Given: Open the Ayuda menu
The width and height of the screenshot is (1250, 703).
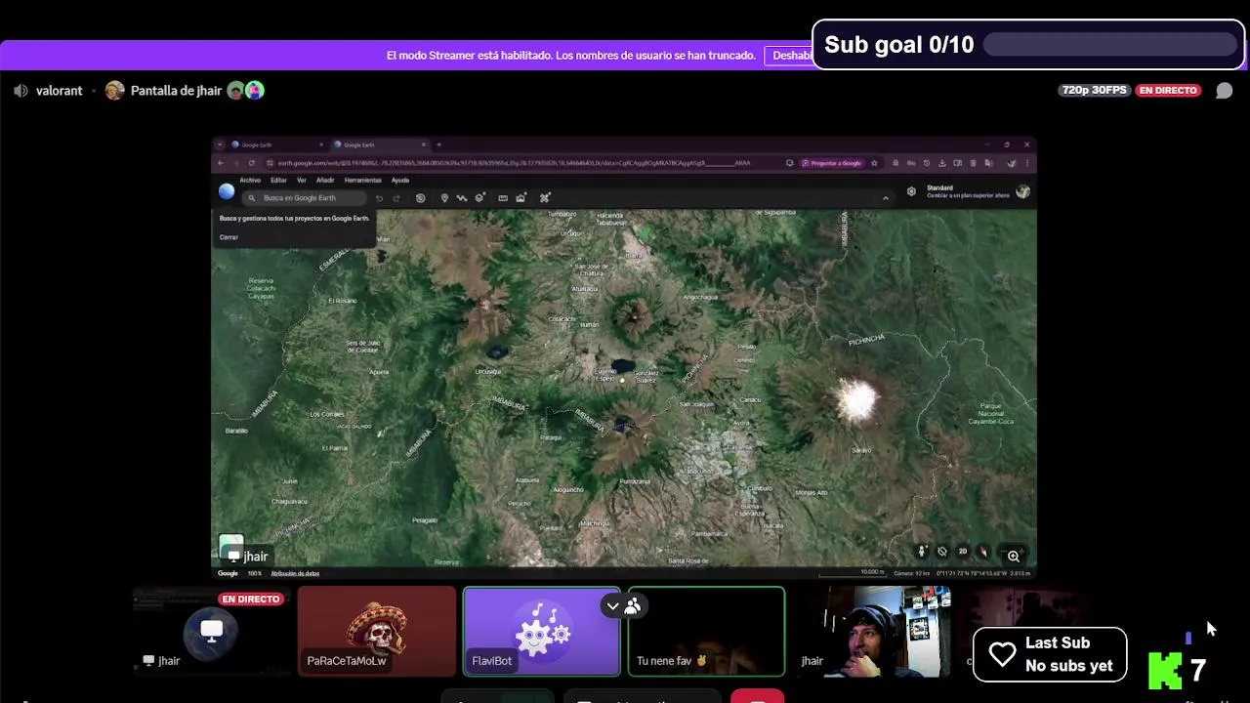Looking at the screenshot, I should pos(400,180).
